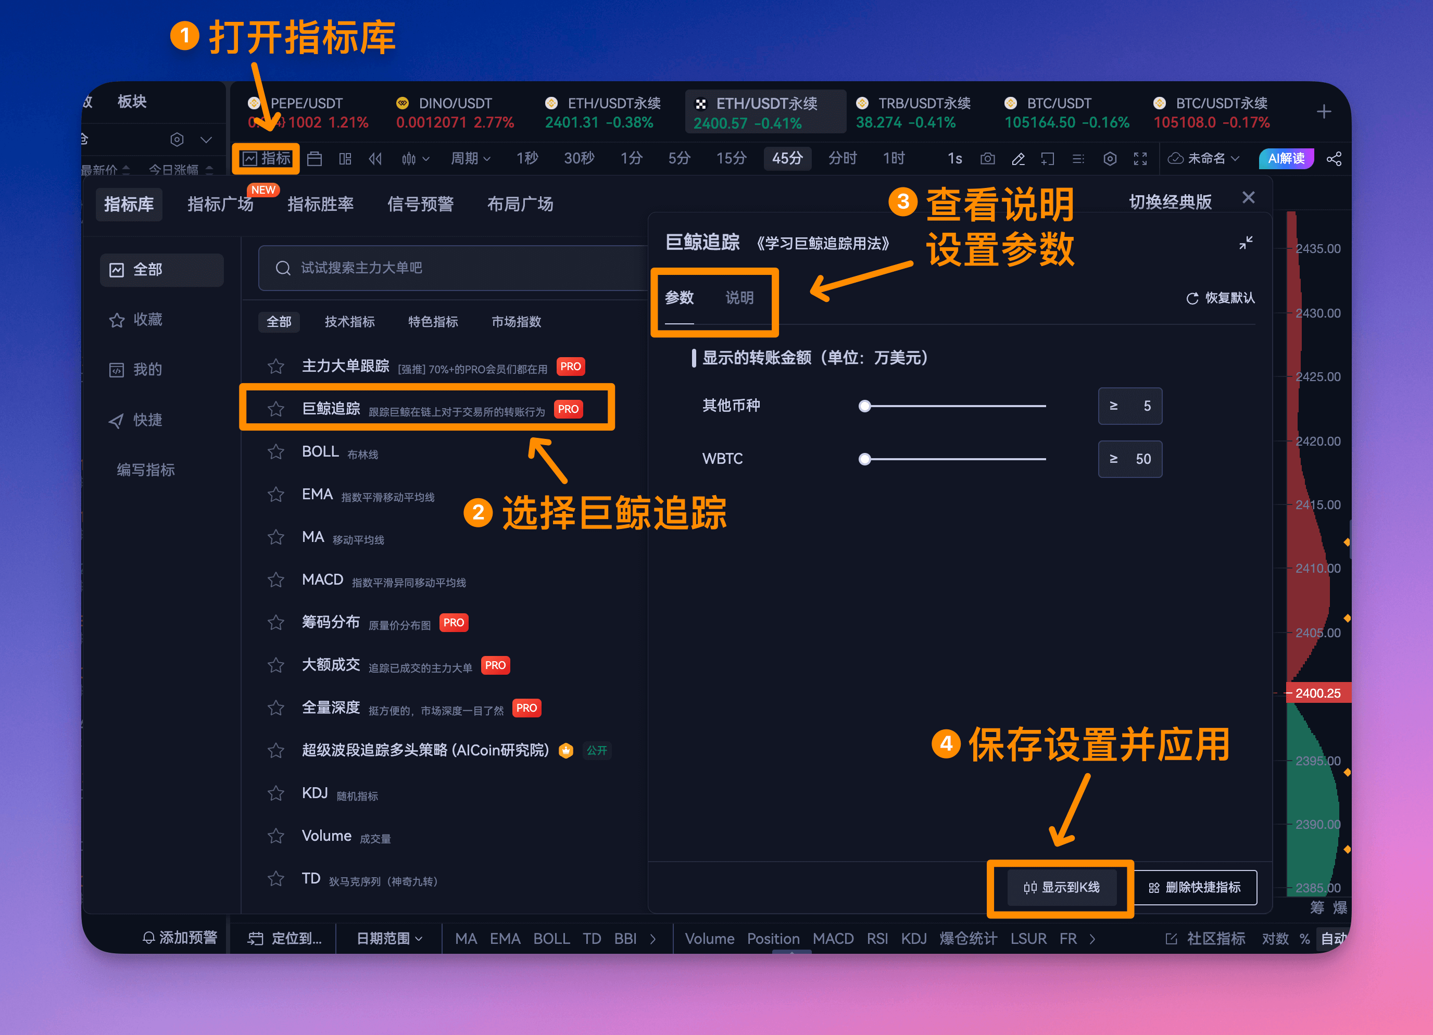
Task: Open the 指标广场 tab
Action: click(x=220, y=204)
